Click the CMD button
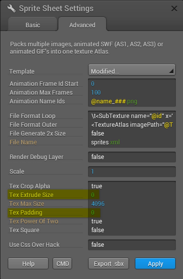 coord(62,263)
